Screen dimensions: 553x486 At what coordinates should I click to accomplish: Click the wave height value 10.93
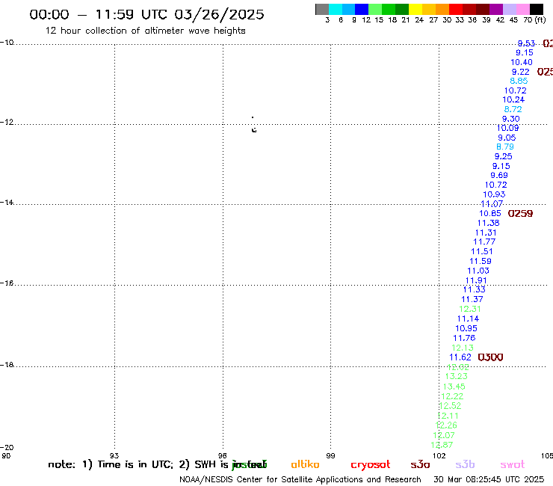click(494, 194)
